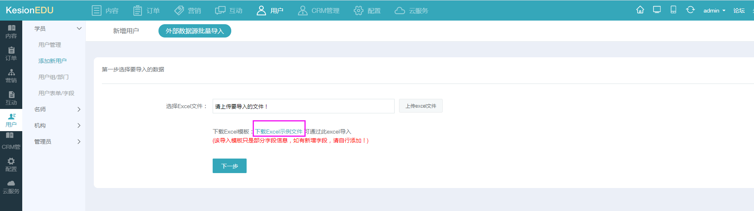Click the home icon in top bar
The height and width of the screenshot is (211, 754).
(640, 10)
